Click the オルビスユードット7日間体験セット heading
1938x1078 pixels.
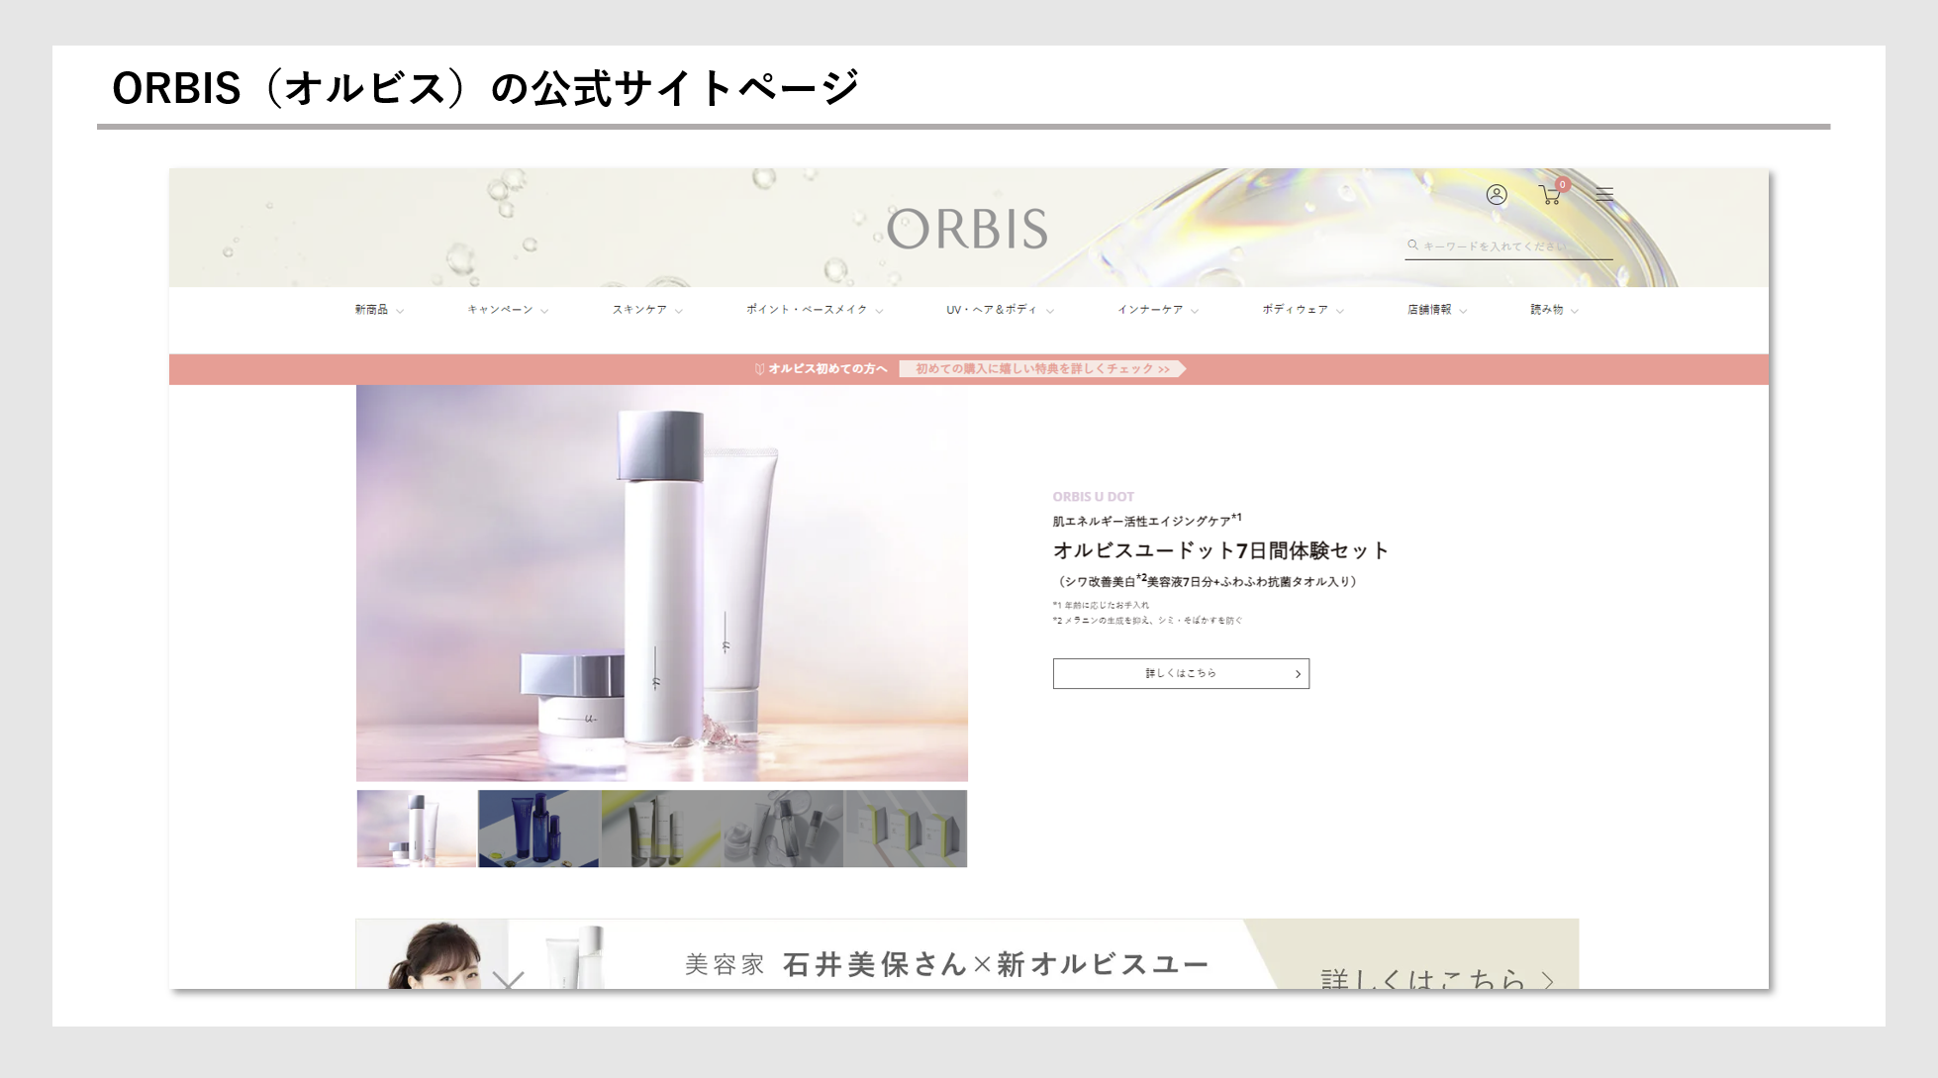click(1220, 550)
